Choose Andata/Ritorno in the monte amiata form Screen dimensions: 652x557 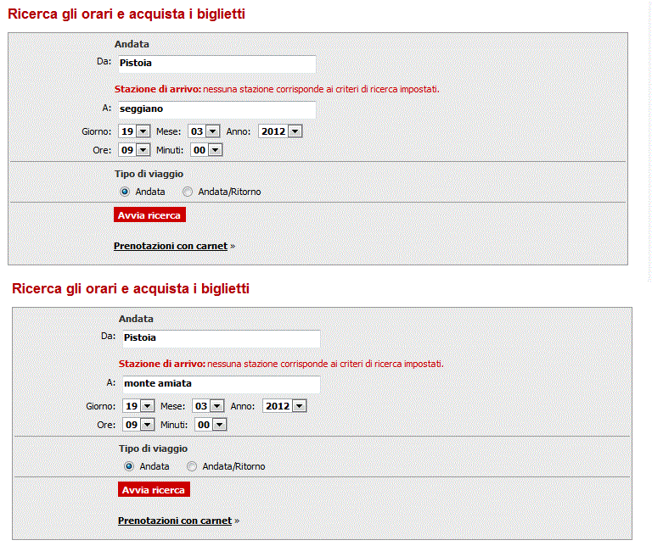coord(192,466)
